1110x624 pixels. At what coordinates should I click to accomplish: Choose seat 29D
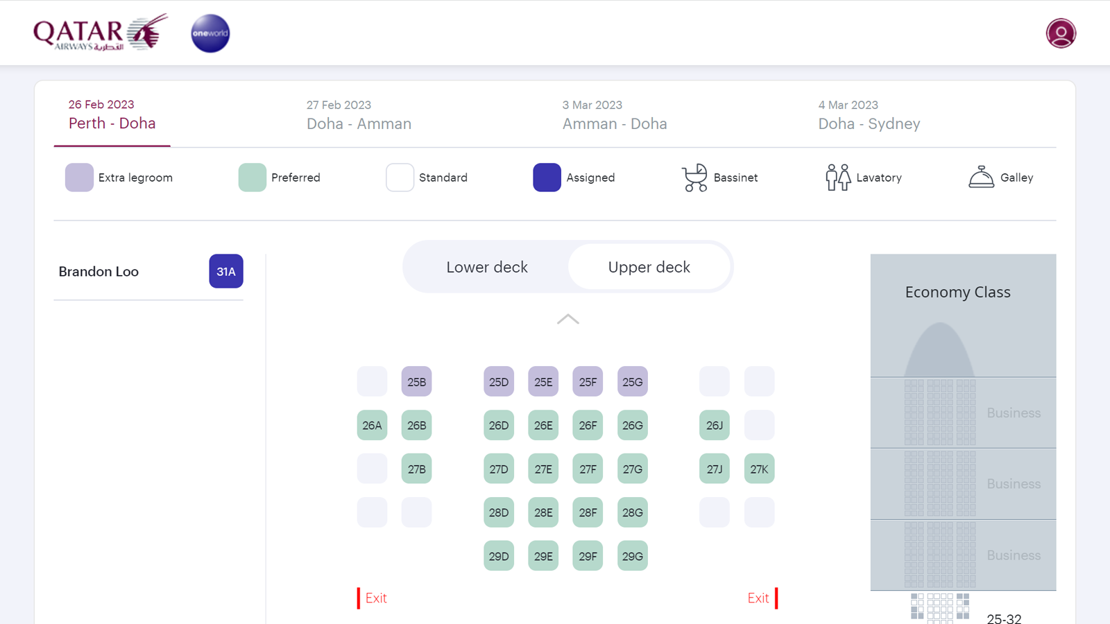tap(499, 556)
